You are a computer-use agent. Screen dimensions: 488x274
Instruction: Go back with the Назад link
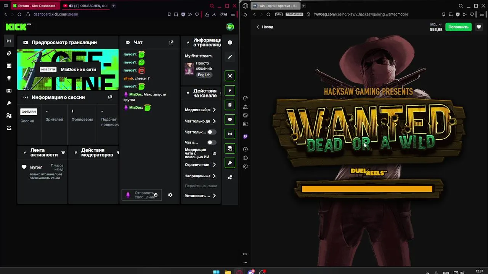click(x=265, y=27)
